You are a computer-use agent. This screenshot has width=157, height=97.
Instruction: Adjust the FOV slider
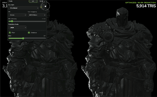tap(27, 38)
